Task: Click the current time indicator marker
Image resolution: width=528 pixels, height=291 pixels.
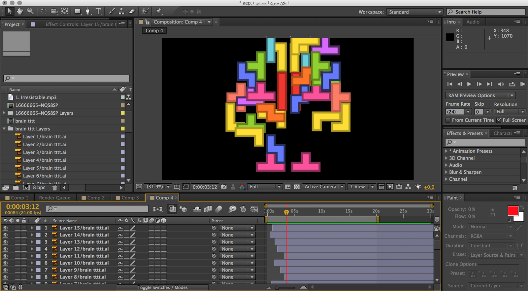Action: click(286, 212)
